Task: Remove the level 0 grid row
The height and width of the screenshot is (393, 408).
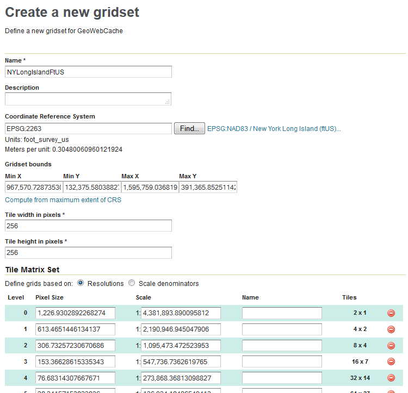Action: click(391, 313)
